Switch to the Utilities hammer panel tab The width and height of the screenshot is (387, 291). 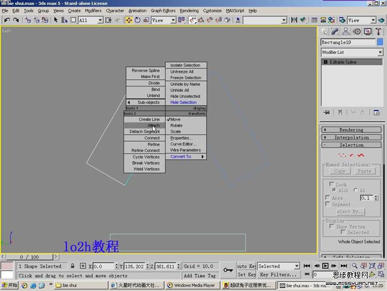pos(379,31)
